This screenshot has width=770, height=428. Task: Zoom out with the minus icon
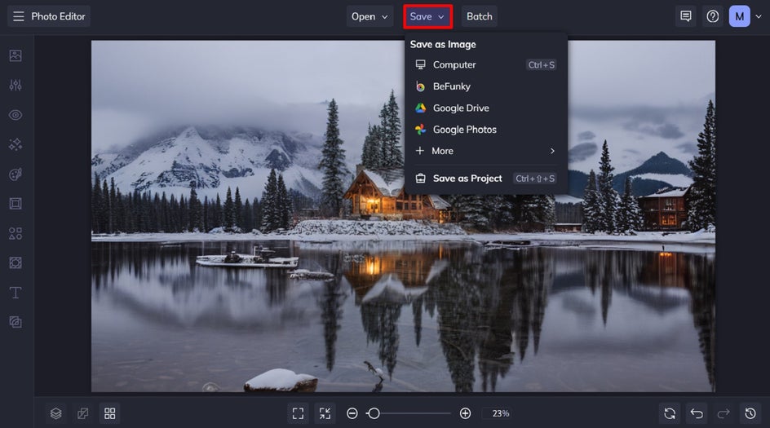352,413
